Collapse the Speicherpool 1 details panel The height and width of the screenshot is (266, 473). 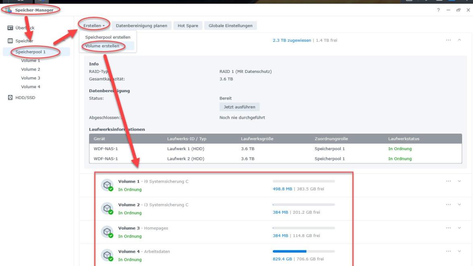click(x=459, y=40)
